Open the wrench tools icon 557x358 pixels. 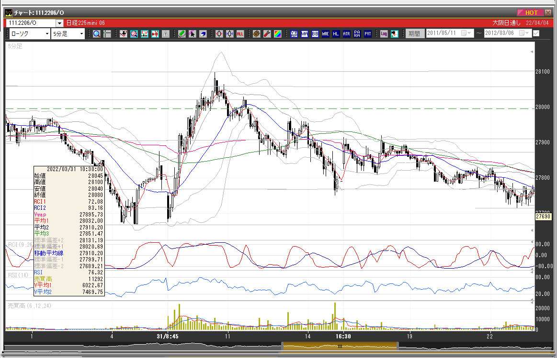267,33
